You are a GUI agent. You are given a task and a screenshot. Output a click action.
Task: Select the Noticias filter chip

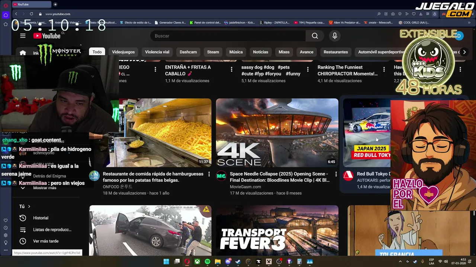pos(260,52)
